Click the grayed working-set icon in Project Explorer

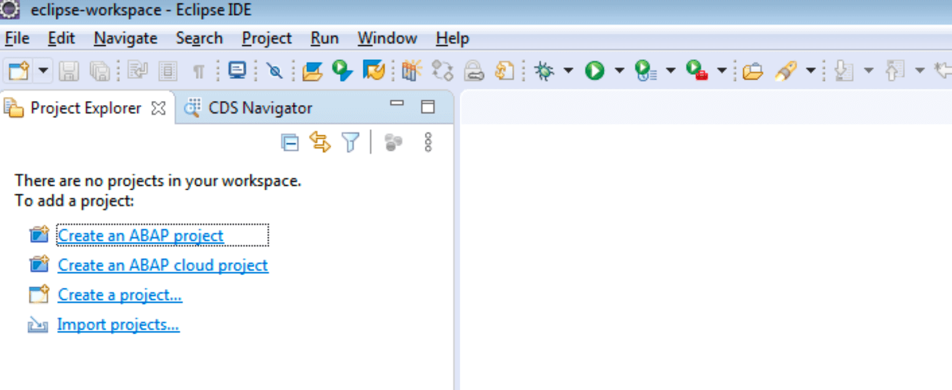tap(393, 142)
